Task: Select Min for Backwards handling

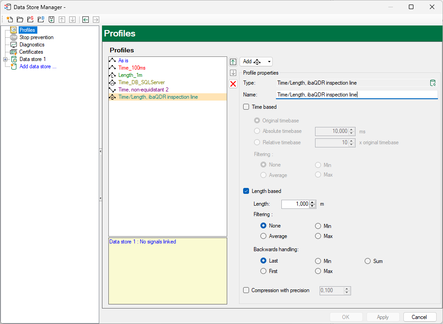Action: (318, 261)
